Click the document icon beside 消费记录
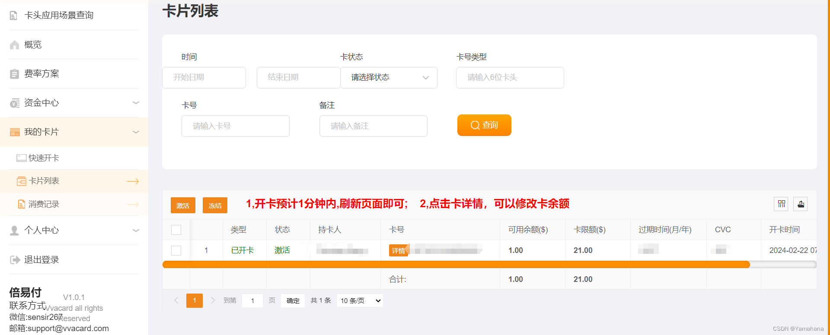Viewport: 830px width, 335px height. 21,204
